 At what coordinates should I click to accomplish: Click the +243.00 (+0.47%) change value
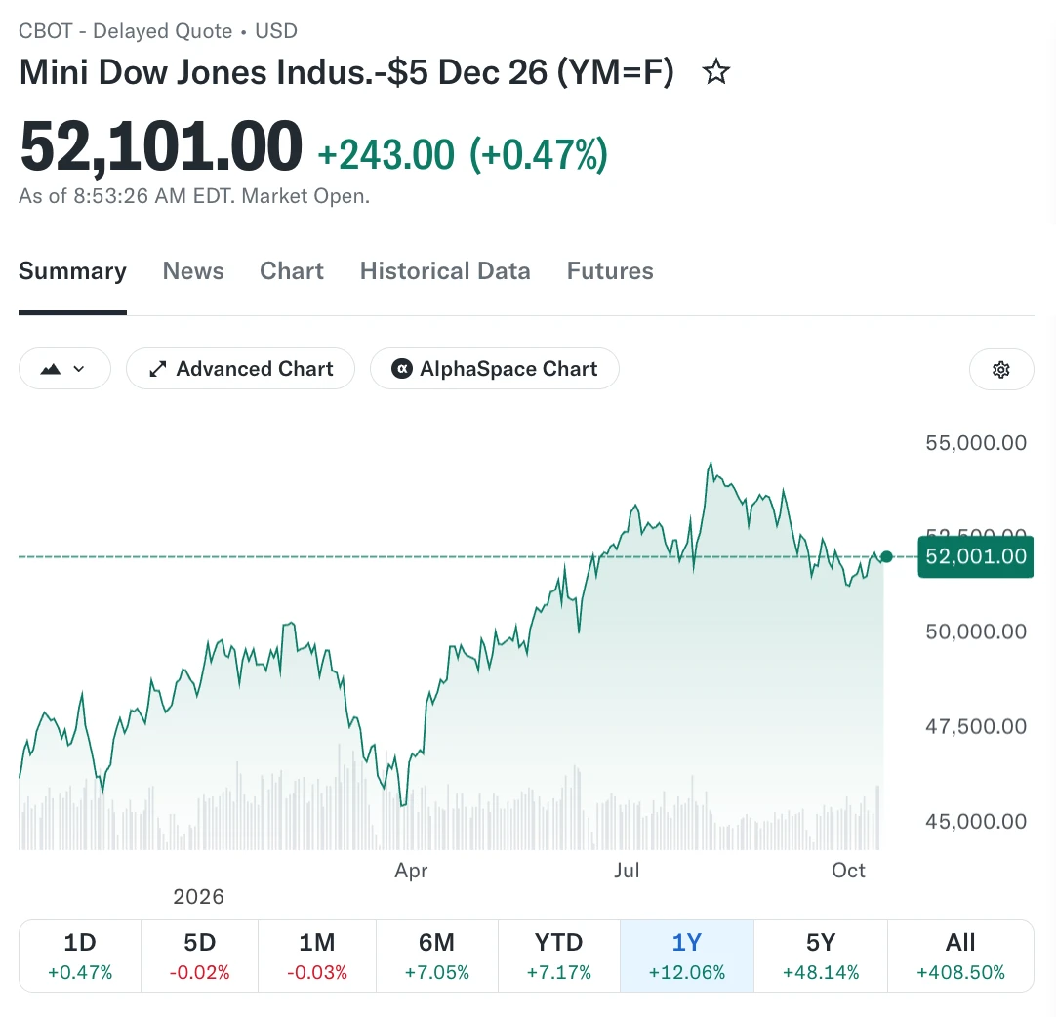point(463,154)
